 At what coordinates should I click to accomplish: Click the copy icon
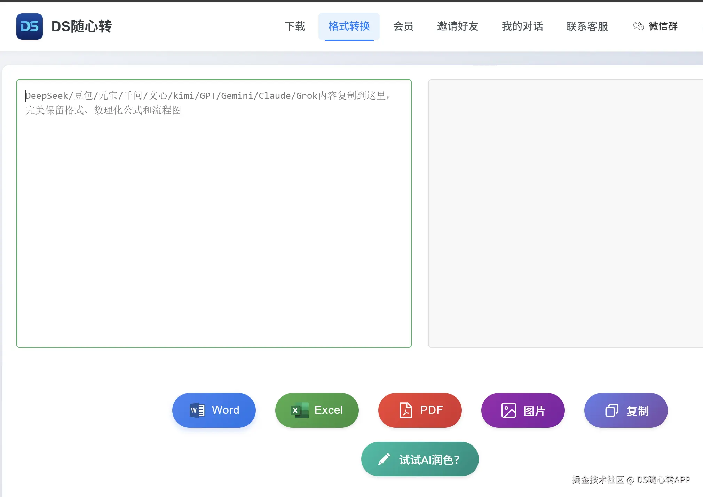point(611,411)
